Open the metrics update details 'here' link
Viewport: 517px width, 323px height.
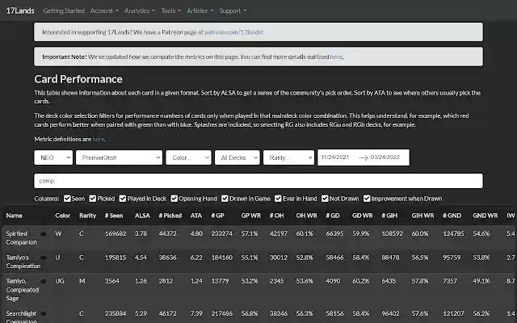(336, 57)
